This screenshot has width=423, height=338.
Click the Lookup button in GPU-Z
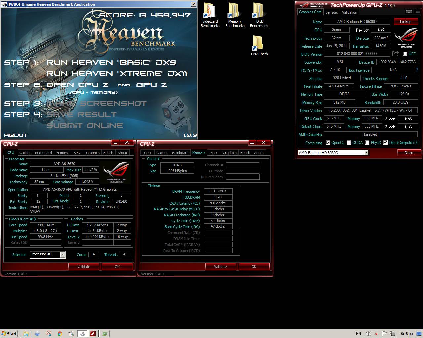coord(405,22)
